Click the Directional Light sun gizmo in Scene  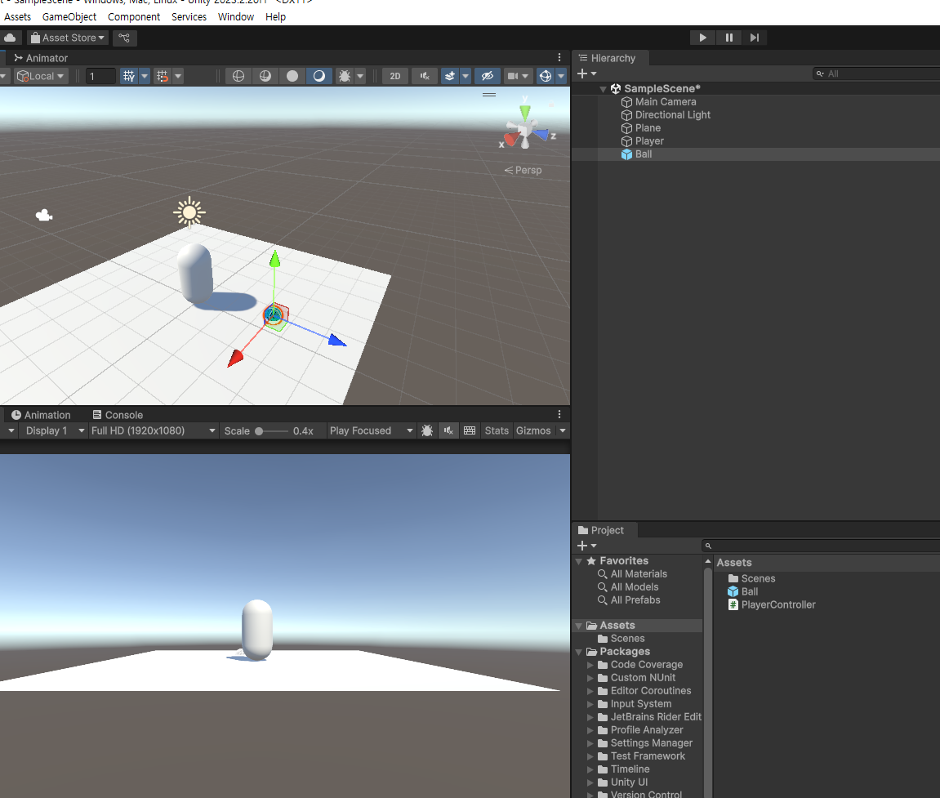coord(189,212)
